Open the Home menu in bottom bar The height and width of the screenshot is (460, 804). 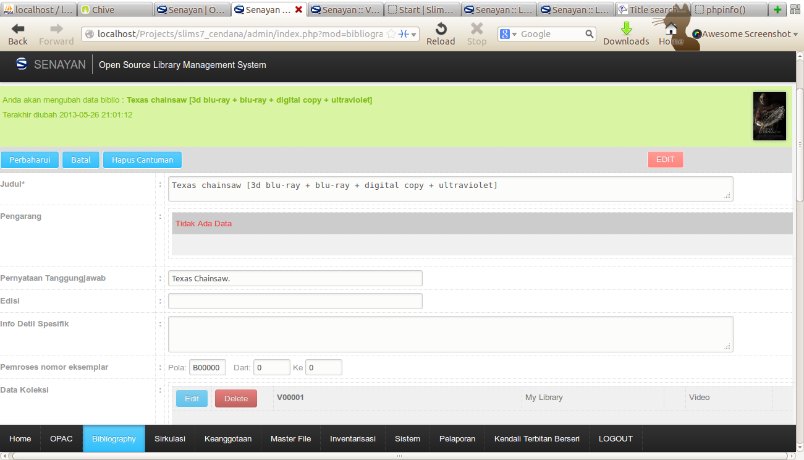(x=20, y=438)
